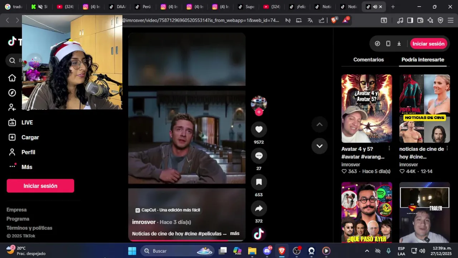Image resolution: width=458 pixels, height=258 pixels.
Task: Open the noticias de cine Spider-Man thumbnail
Action: (425, 109)
